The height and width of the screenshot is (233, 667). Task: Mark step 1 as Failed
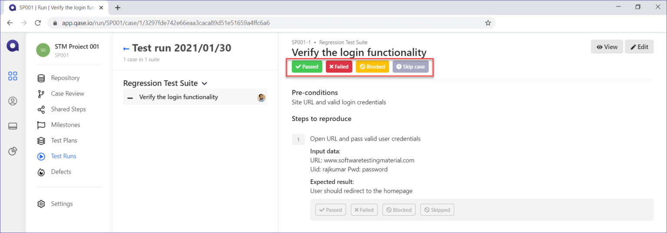point(364,210)
